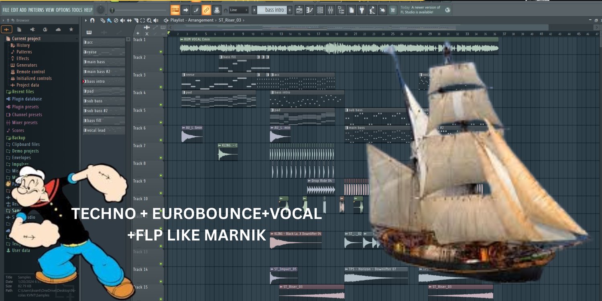
Task: Open the FILE menu
Action: [7, 10]
